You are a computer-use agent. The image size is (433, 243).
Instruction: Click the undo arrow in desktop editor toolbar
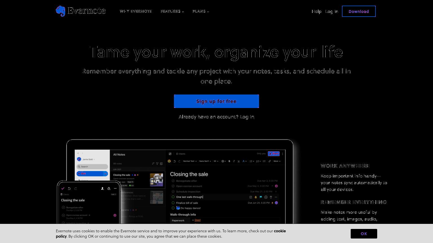(174, 161)
